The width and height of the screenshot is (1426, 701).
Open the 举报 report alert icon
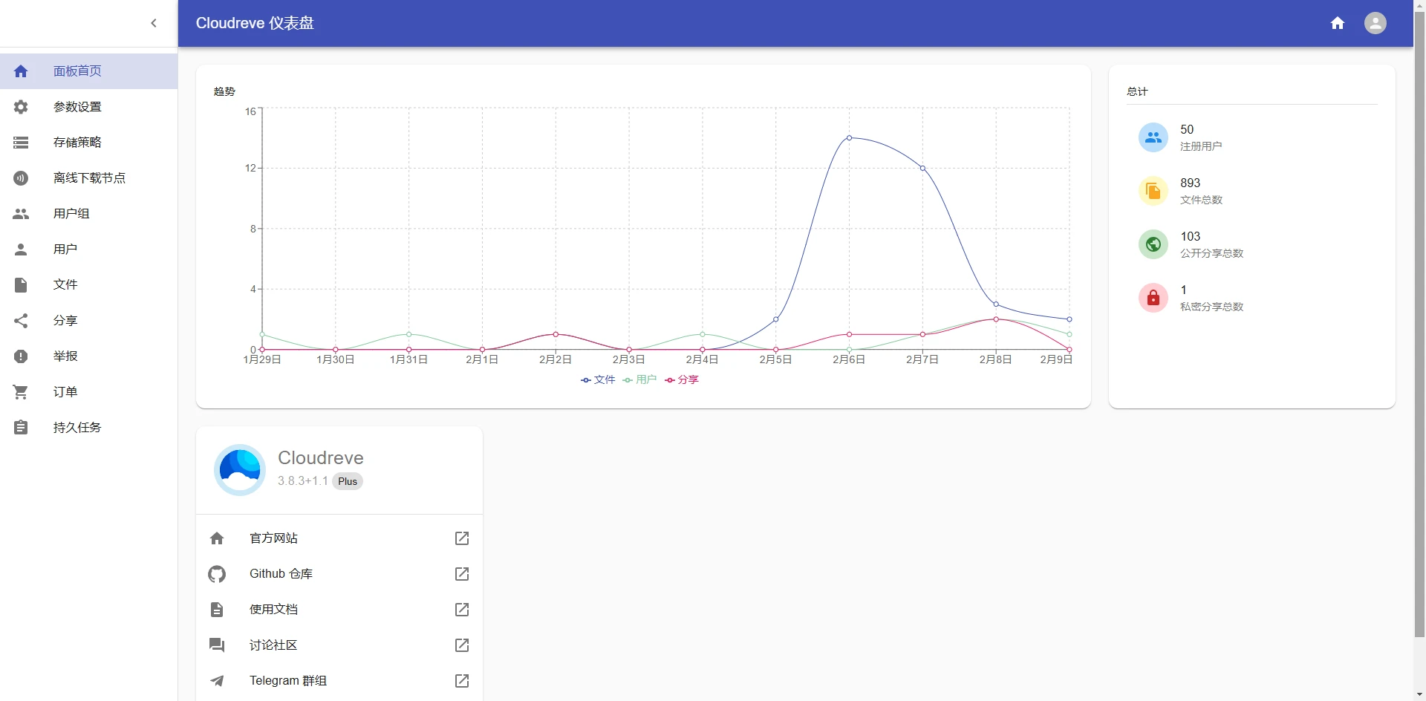21,356
